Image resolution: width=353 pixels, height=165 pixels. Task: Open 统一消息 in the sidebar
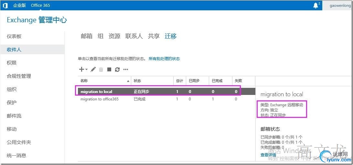tap(16, 155)
